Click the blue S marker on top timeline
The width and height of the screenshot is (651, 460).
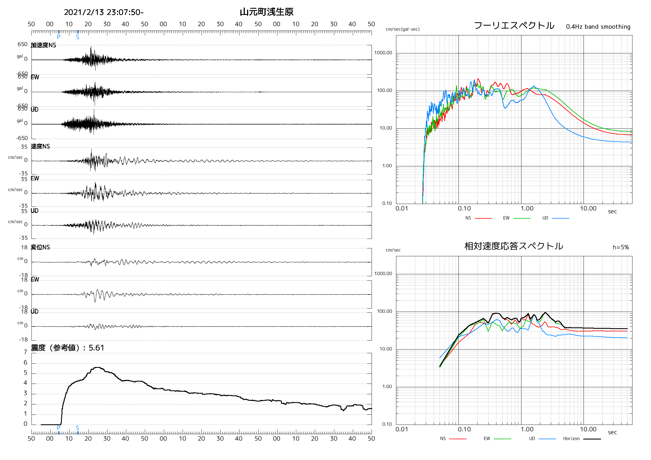click(78, 37)
